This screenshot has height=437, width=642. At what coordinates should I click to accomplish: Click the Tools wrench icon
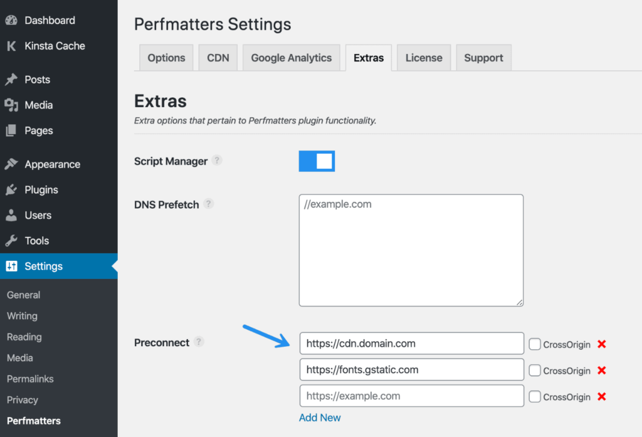tap(12, 240)
